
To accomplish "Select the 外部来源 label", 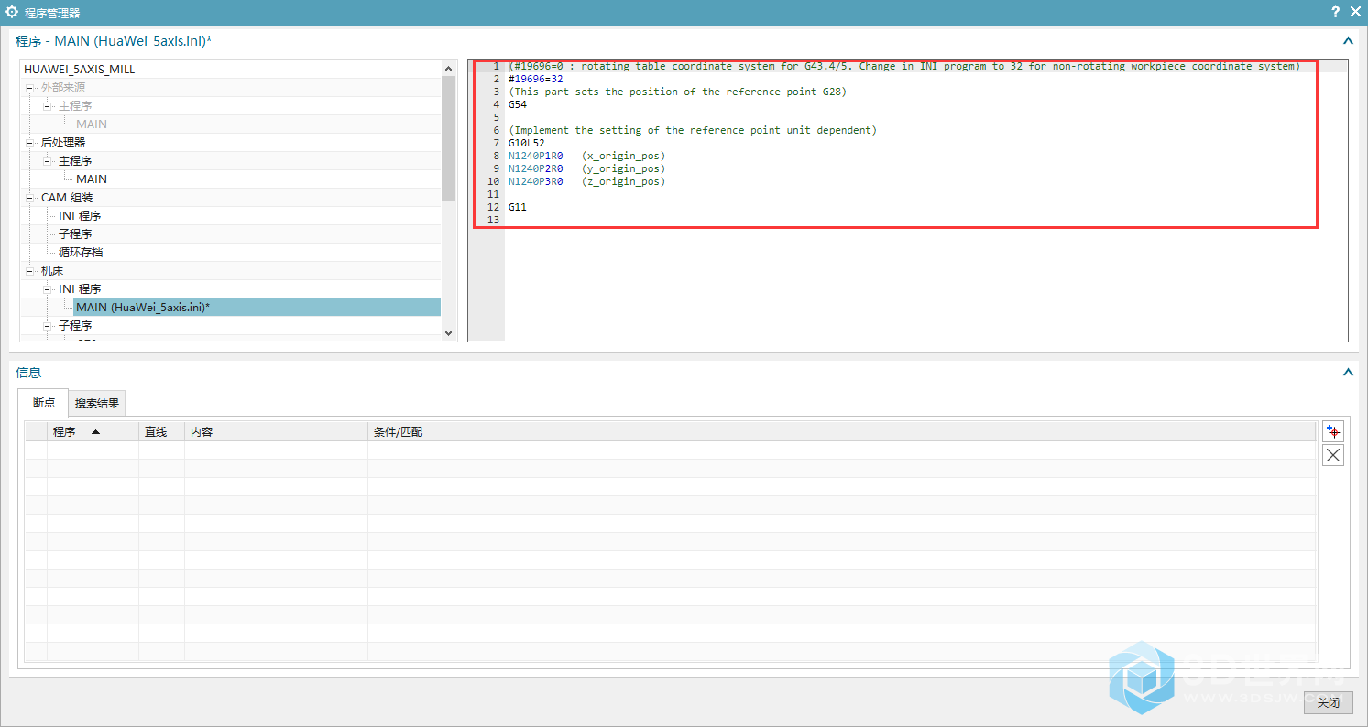I will pos(63,88).
